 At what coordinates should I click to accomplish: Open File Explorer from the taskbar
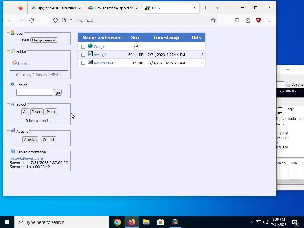click(x=146, y=222)
